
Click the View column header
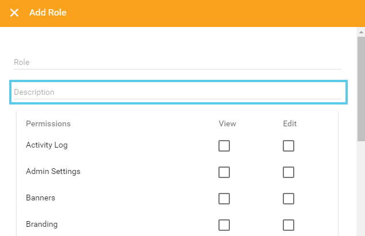227,123
